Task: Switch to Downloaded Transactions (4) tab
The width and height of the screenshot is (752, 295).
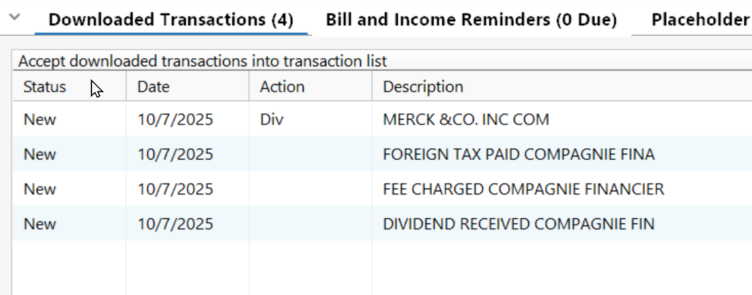Action: point(171,20)
